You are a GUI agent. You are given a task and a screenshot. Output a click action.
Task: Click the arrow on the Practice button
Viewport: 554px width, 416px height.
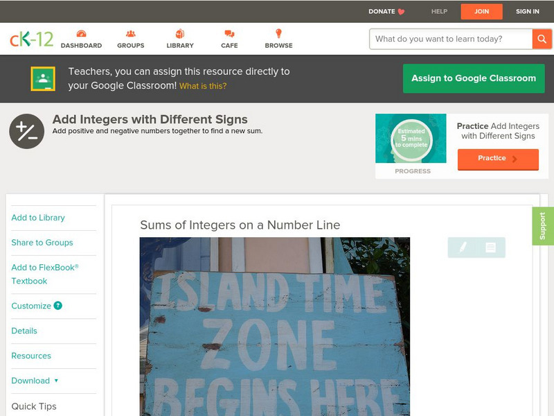pos(515,159)
